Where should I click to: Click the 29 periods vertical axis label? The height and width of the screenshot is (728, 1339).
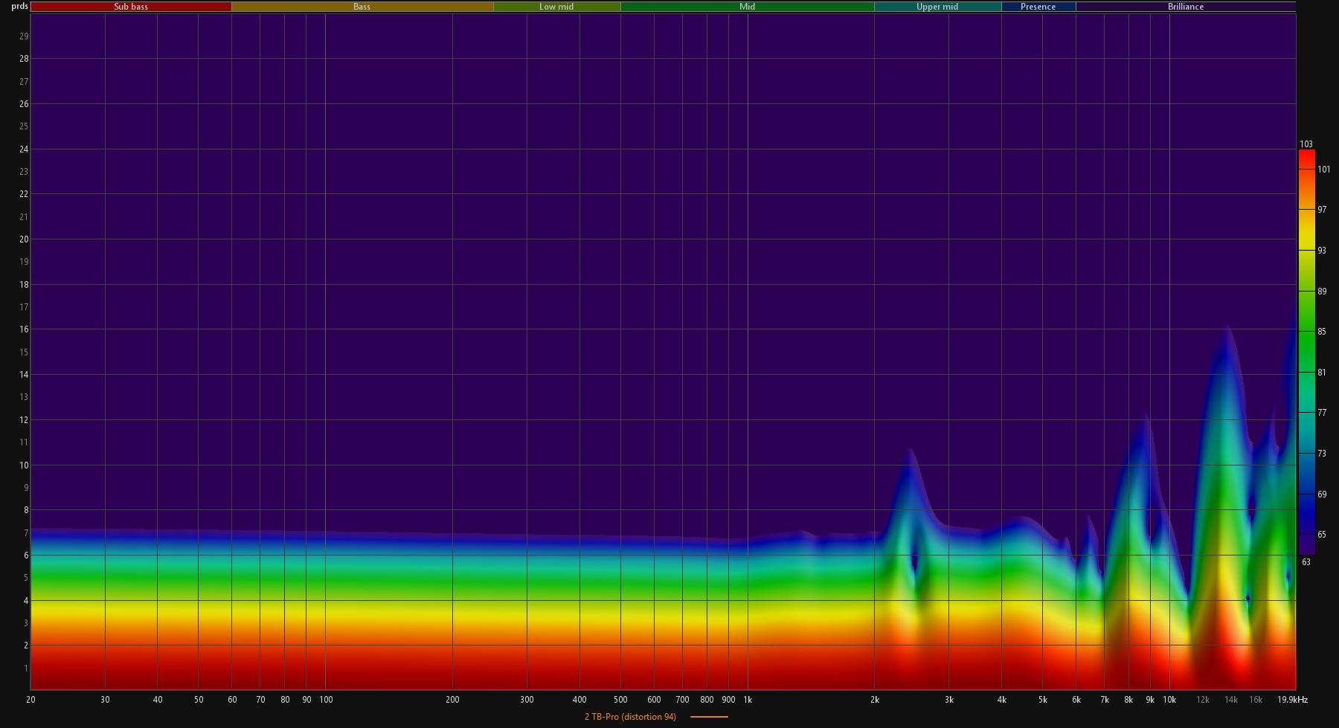click(x=24, y=36)
